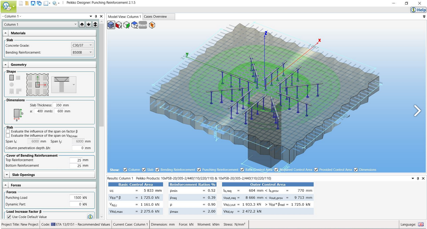Toggle Punching Reinforcement visibility checkbox

[199, 170]
